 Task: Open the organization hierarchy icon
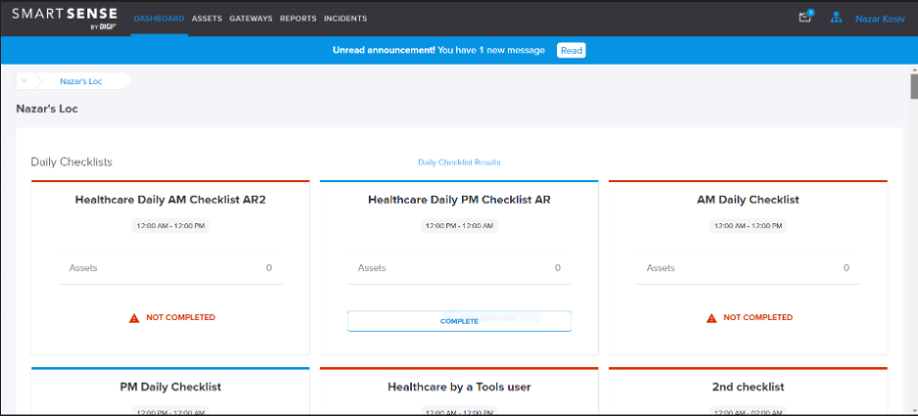pyautogui.click(x=836, y=18)
